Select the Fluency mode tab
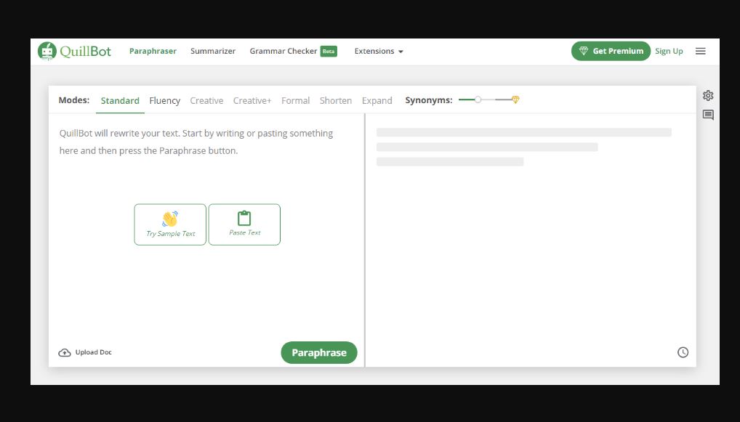The height and width of the screenshot is (422, 740). pyautogui.click(x=165, y=100)
